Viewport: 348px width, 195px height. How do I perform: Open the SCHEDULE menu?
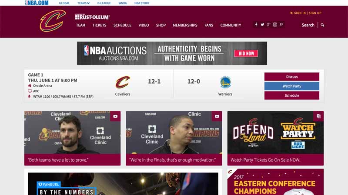click(123, 25)
